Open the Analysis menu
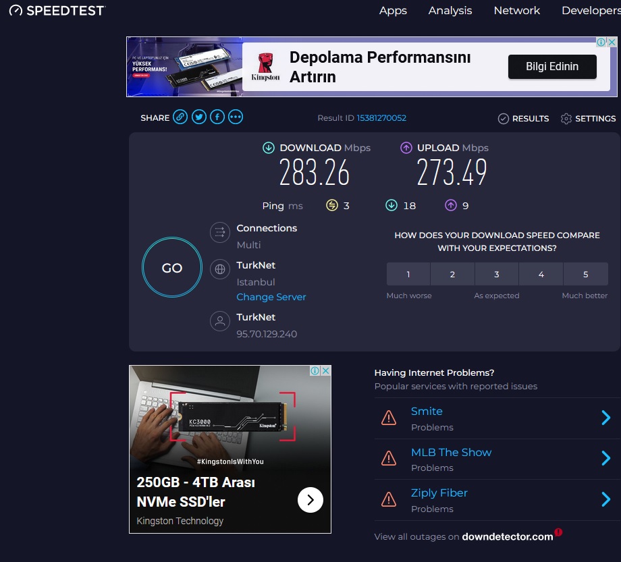The image size is (621, 562). (x=450, y=11)
